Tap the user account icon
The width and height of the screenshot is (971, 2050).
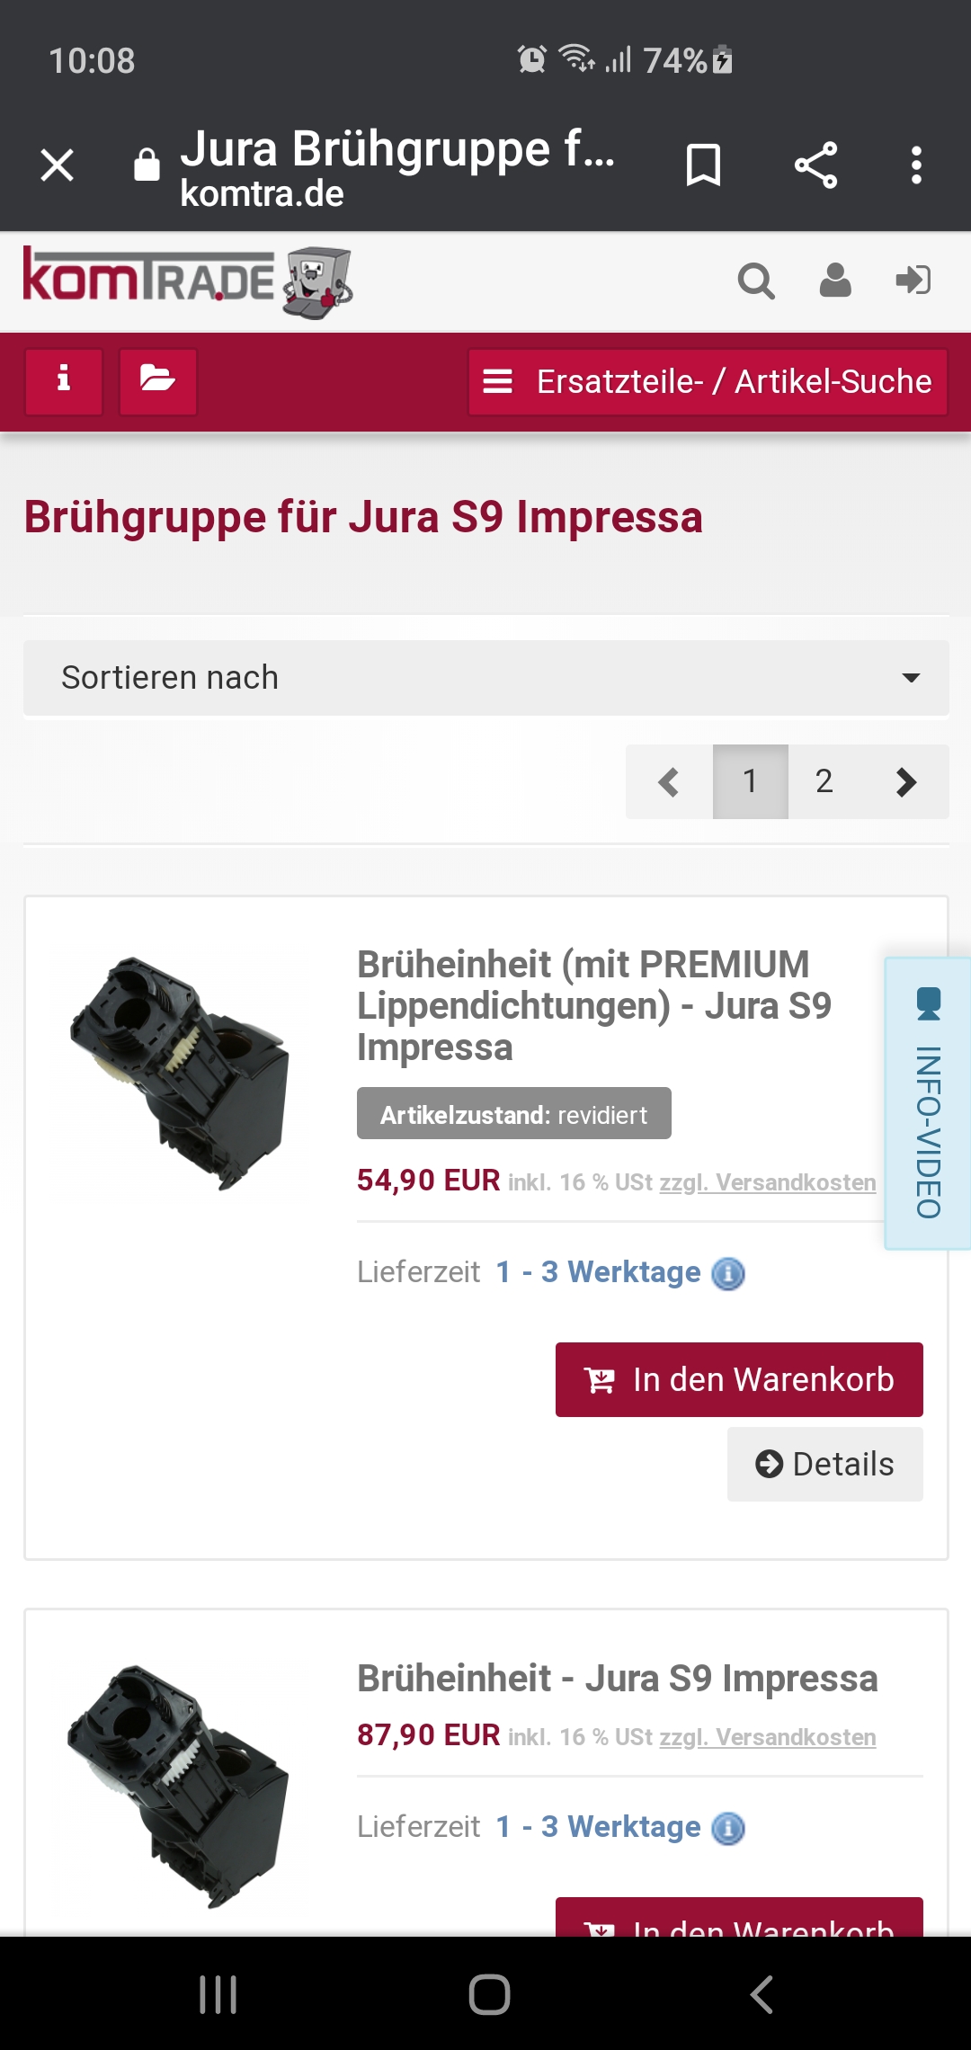point(835,281)
